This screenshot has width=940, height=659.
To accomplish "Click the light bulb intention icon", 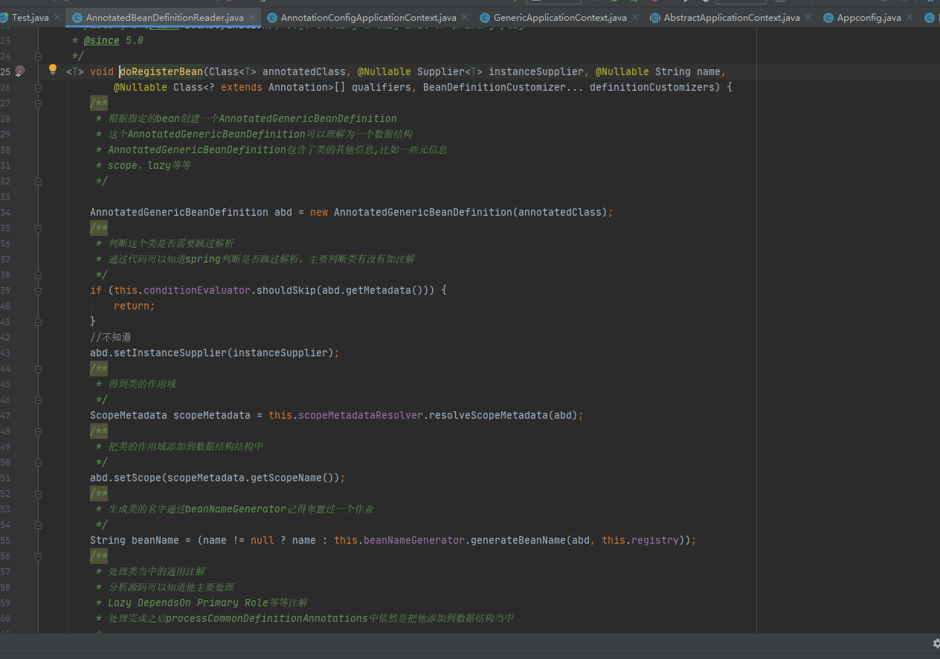I will [x=53, y=70].
